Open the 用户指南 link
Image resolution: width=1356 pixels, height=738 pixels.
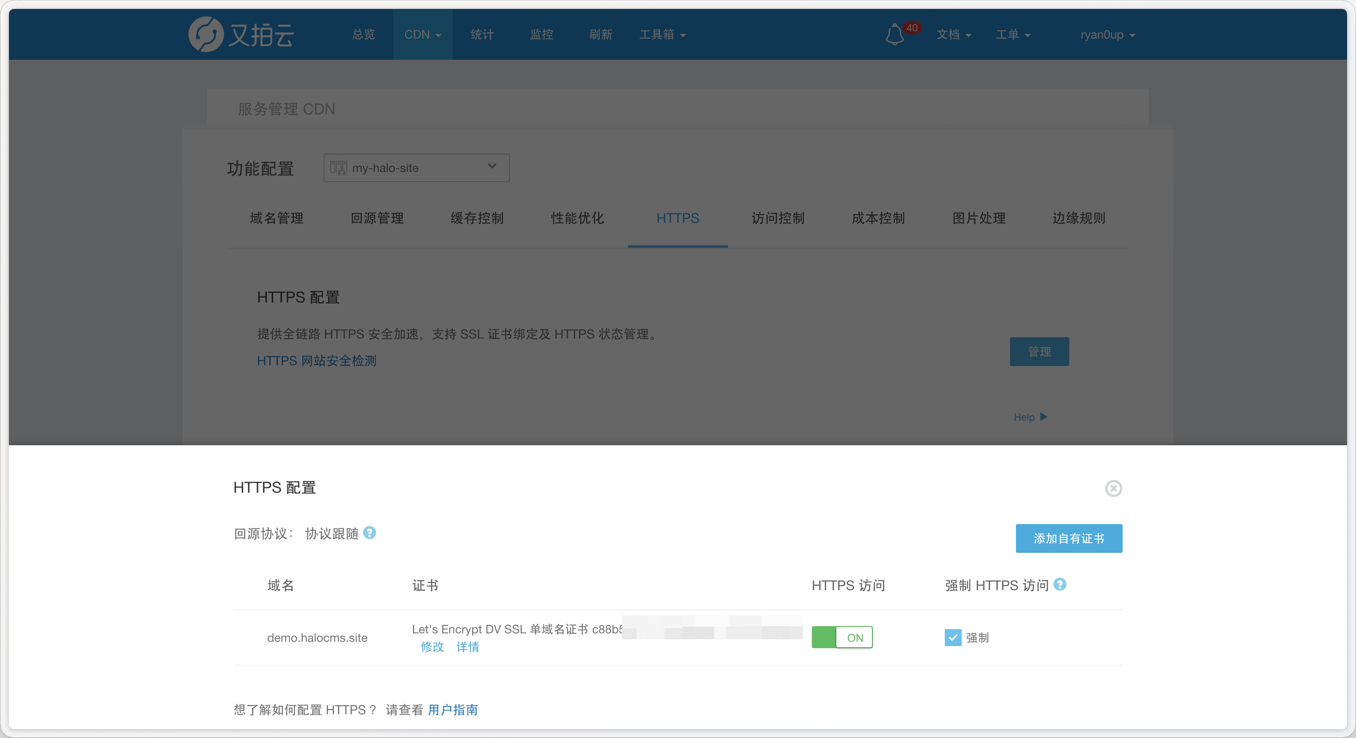tap(452, 710)
